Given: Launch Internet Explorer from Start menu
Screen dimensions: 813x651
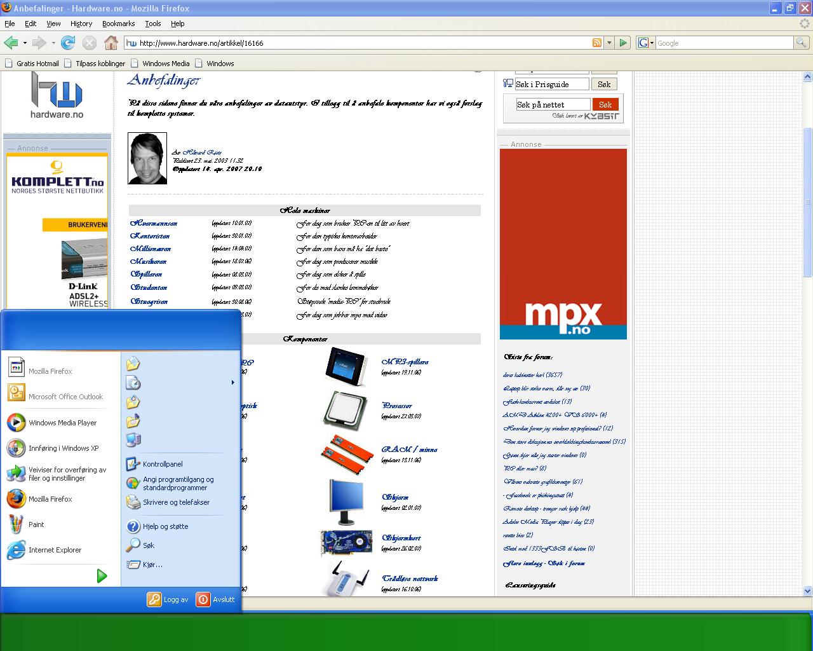Looking at the screenshot, I should pos(60,550).
